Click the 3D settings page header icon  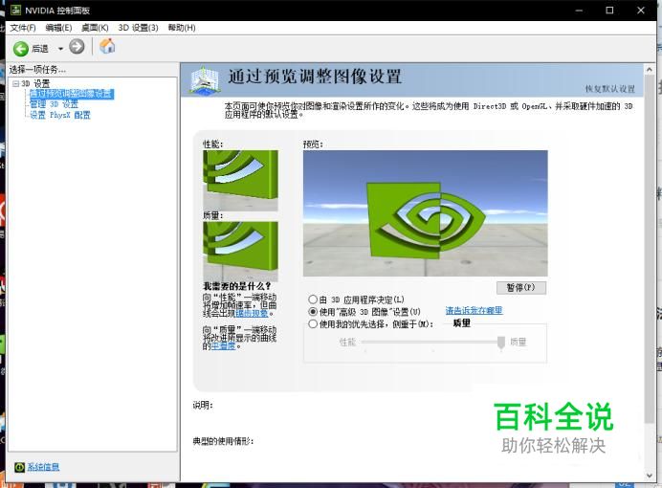[x=205, y=79]
